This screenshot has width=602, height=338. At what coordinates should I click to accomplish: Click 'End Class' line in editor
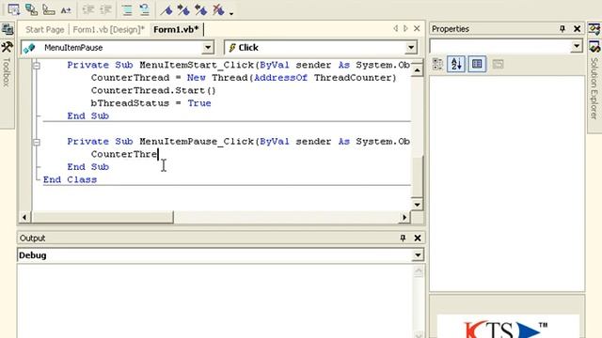[x=70, y=179]
